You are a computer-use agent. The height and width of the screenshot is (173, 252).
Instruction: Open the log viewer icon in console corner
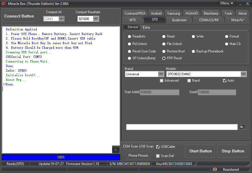pyautogui.click(x=116, y=150)
